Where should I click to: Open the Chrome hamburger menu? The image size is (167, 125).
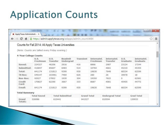coord(156,39)
